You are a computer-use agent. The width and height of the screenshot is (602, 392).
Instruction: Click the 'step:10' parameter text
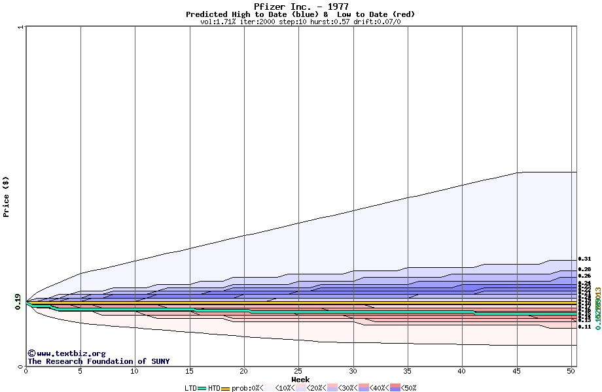tap(292, 22)
